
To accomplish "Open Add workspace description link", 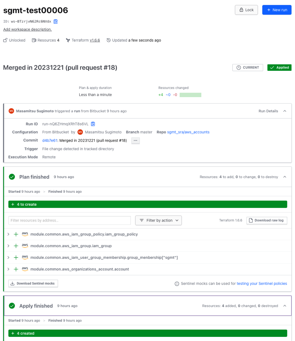I will pyautogui.click(x=27, y=29).
